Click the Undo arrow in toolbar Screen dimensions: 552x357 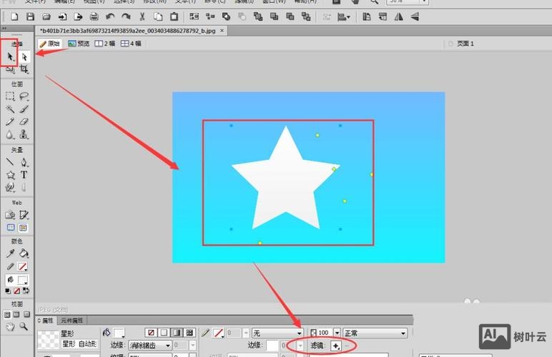pyautogui.click(x=109, y=16)
